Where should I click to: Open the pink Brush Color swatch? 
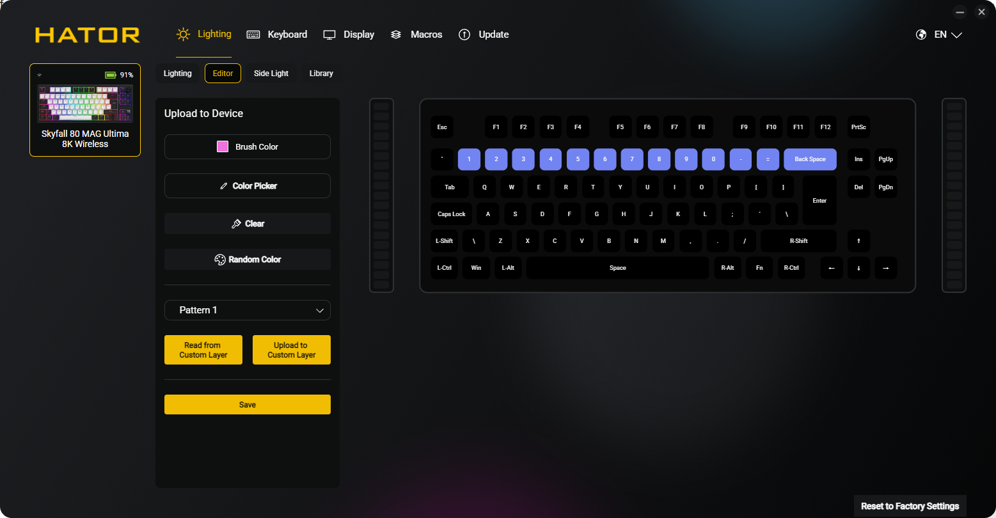click(x=223, y=146)
